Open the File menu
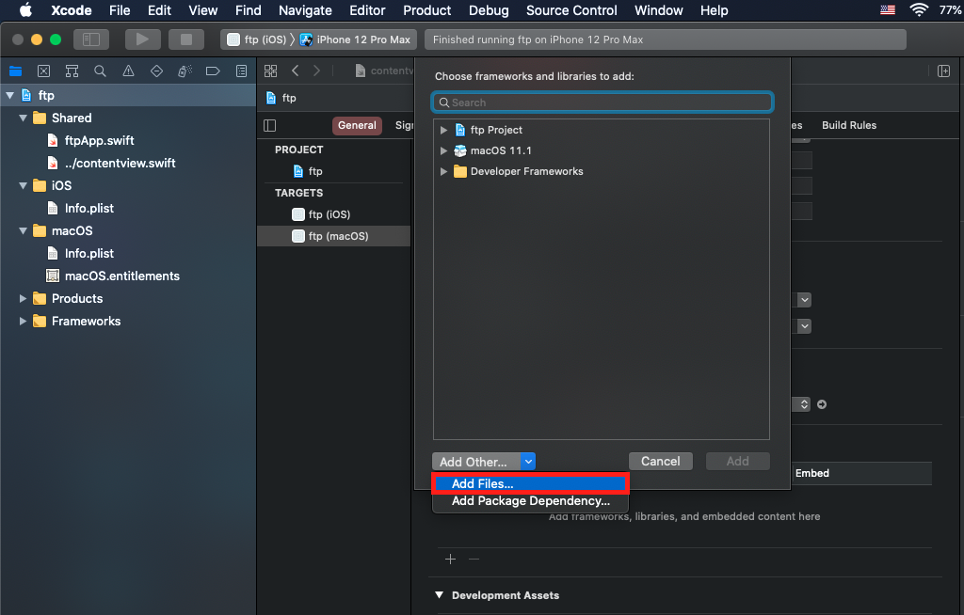964x615 pixels. coord(120,10)
